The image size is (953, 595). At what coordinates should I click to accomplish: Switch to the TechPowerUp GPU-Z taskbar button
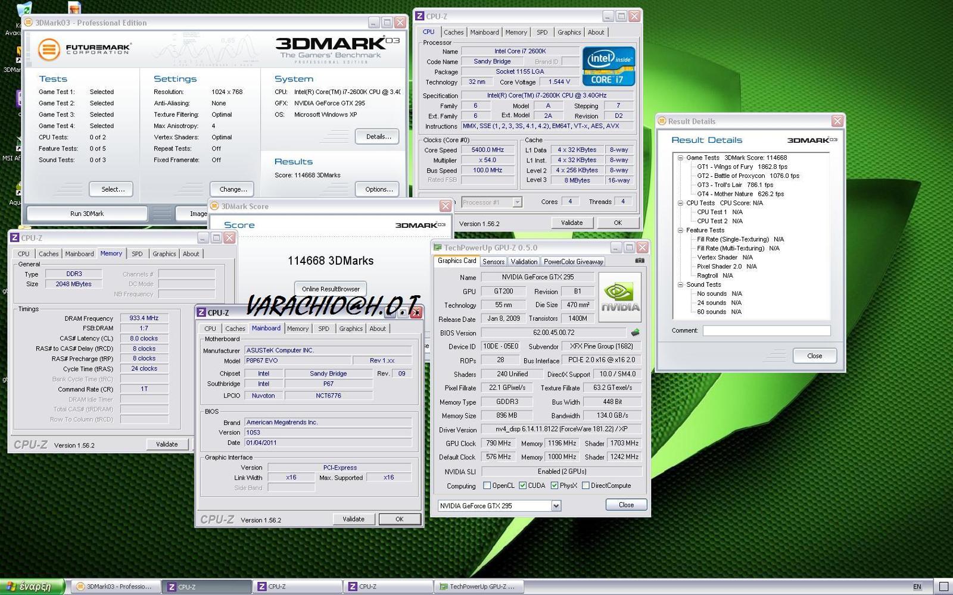coord(480,587)
